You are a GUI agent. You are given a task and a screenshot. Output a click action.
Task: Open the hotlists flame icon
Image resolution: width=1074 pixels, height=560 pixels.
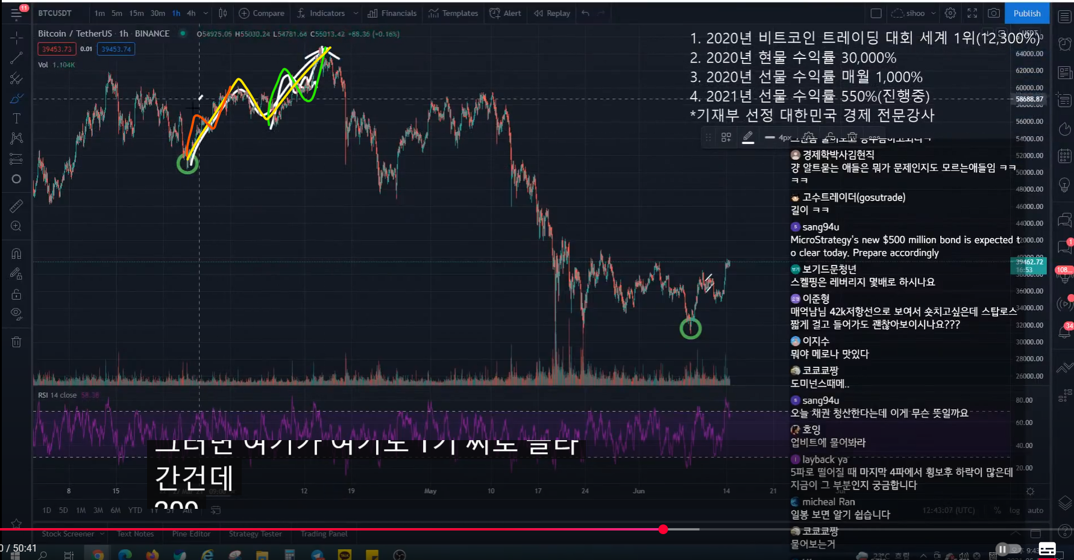[x=1065, y=129]
